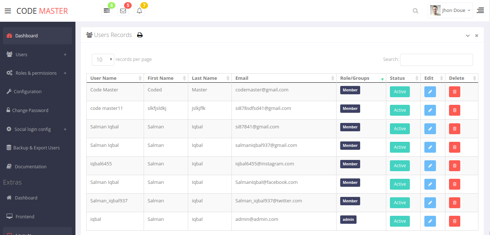
Task: Collapse the Users Records panel chevron
Action: 468,36
